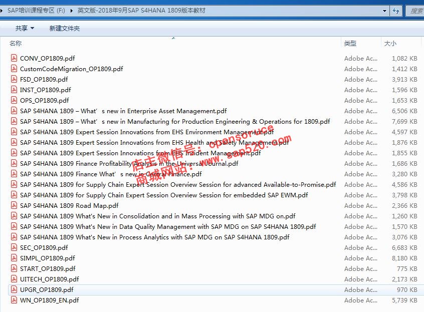Viewport: 424px width, 312px height.
Task: Sort files by the 名称 name column
Action: click(16, 43)
